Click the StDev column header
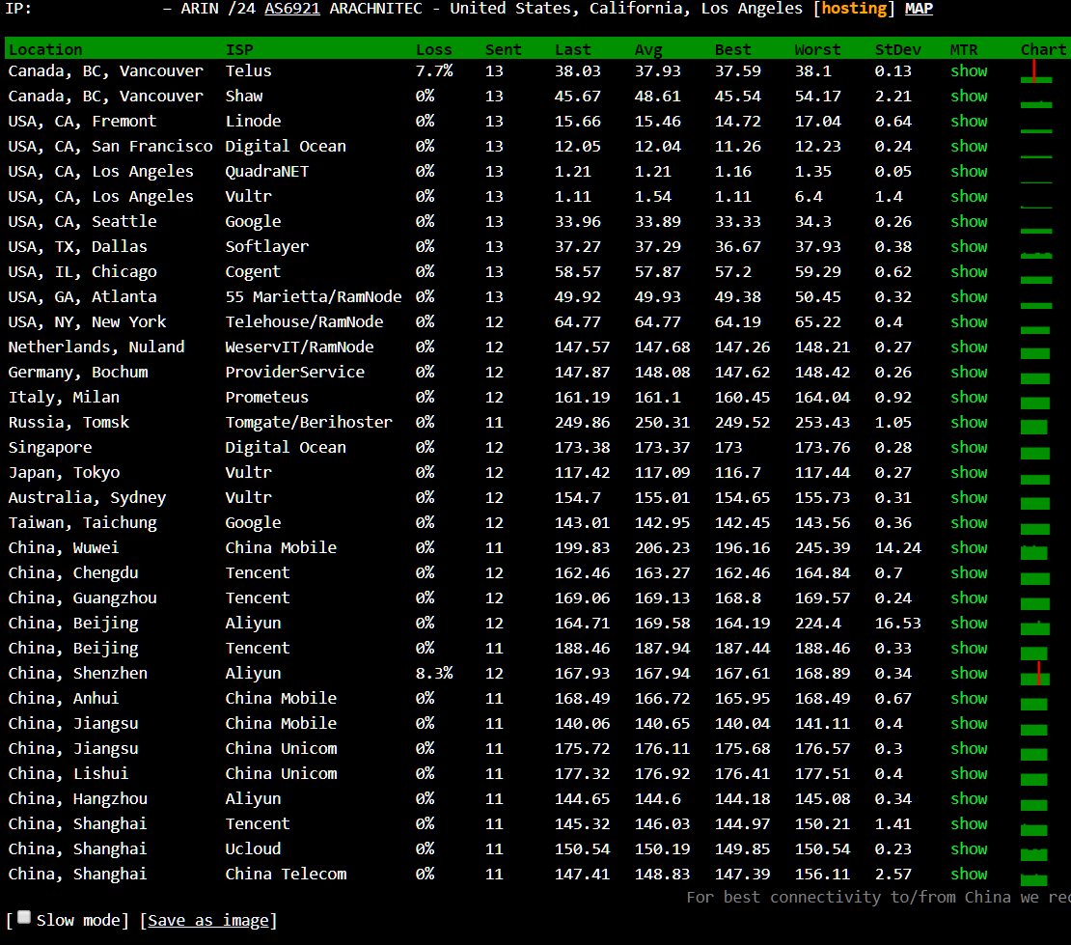The width and height of the screenshot is (1071, 945). click(x=897, y=49)
